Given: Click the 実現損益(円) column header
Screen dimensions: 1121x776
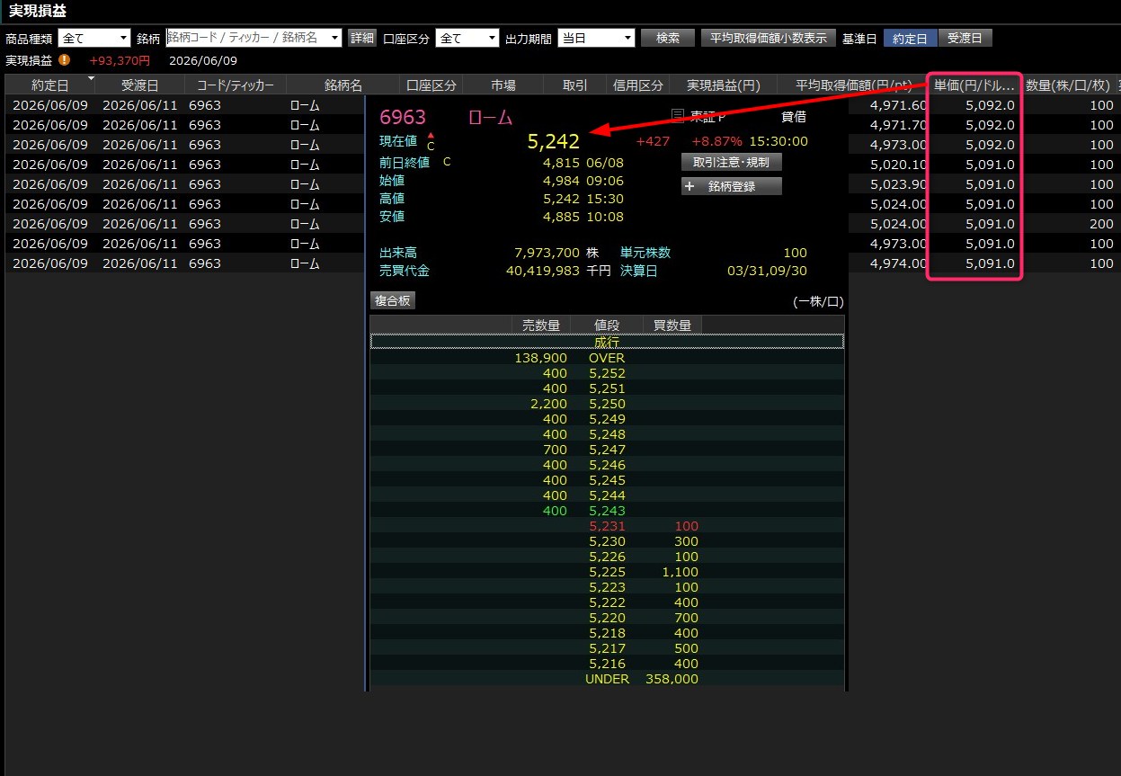Looking at the screenshot, I should click(x=724, y=85).
